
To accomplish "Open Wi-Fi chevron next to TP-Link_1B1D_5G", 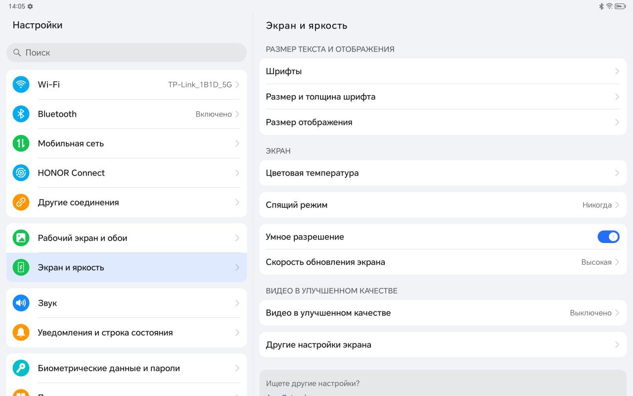I will 237,85.
